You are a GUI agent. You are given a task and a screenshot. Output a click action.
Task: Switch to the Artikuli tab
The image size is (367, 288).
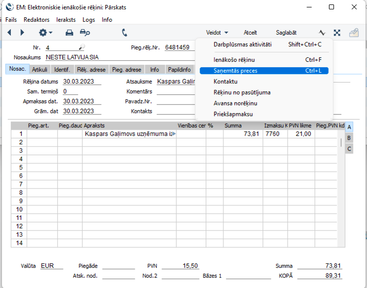pyautogui.click(x=40, y=70)
